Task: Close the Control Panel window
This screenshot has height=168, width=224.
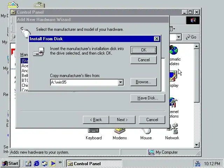Action: pyautogui.click(x=197, y=12)
